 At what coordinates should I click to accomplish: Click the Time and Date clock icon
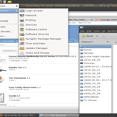click(22, 44)
